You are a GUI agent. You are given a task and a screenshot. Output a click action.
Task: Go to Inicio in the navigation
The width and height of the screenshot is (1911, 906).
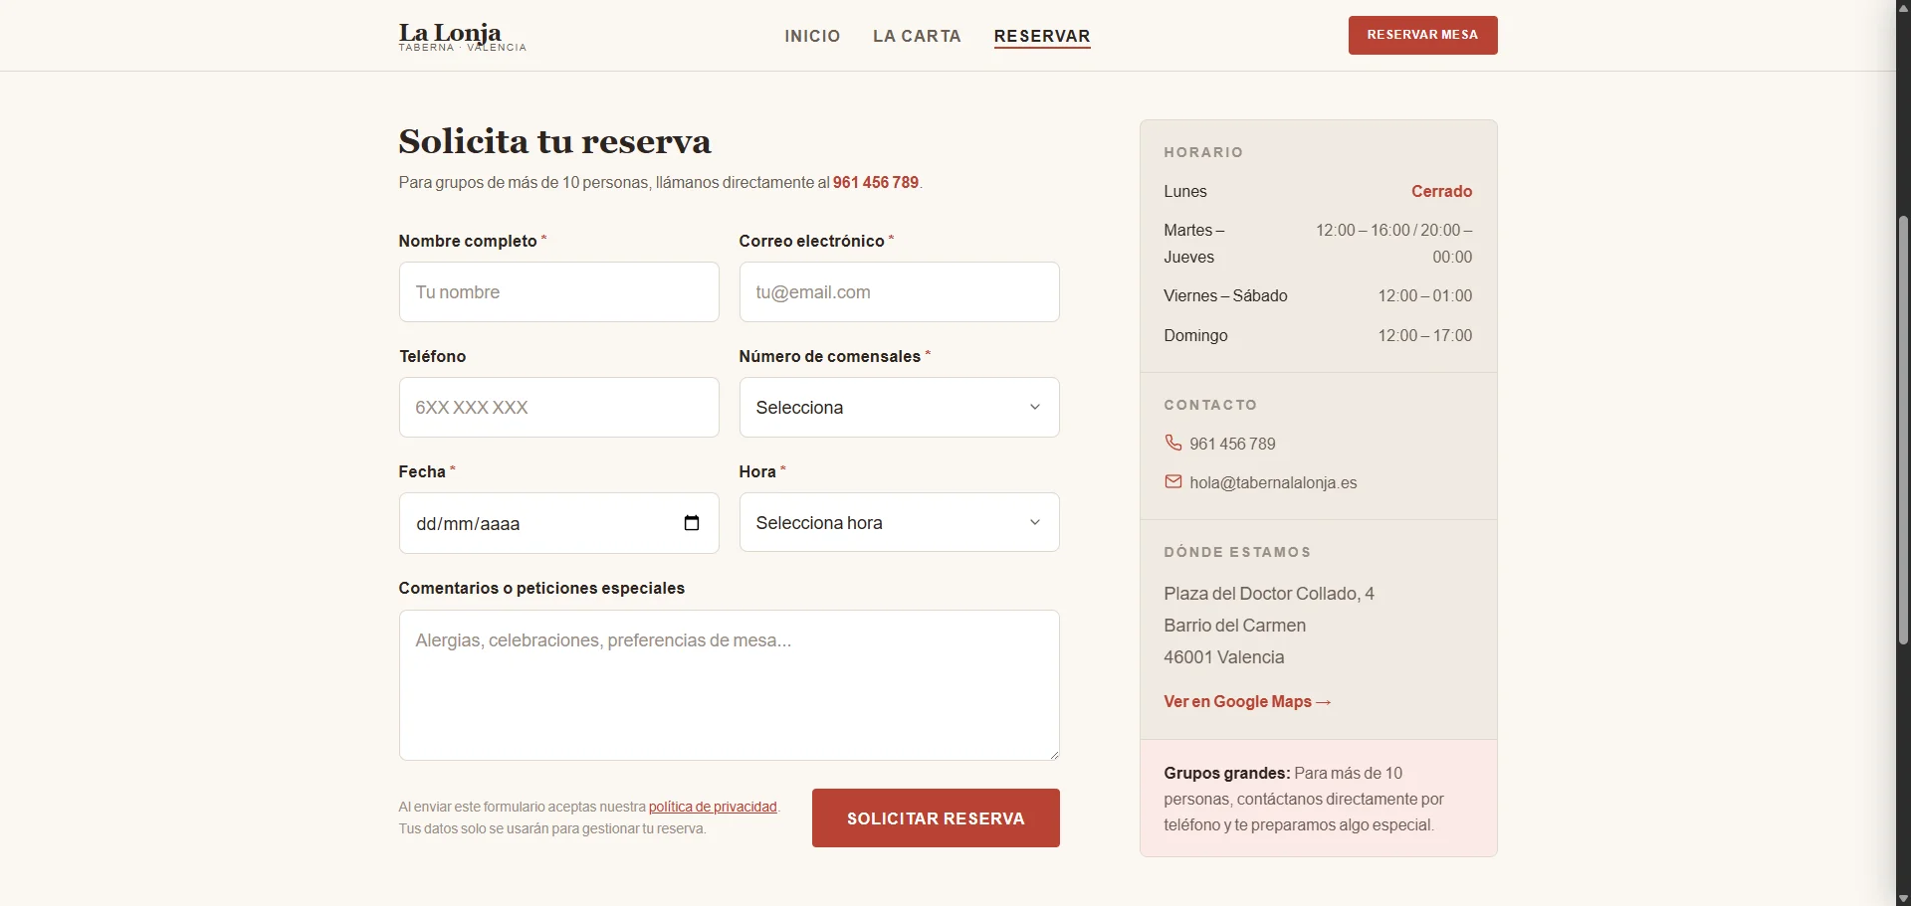coord(812,36)
